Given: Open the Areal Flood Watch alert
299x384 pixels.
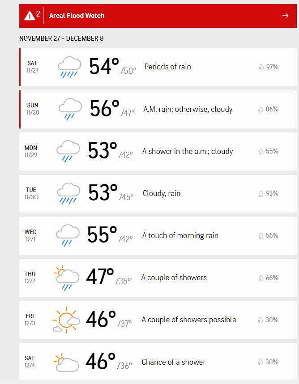Looking at the screenshot, I should click(158, 16).
